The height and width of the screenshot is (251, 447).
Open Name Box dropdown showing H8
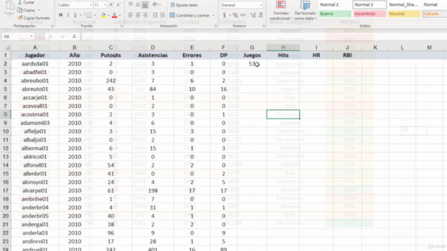tap(31, 36)
